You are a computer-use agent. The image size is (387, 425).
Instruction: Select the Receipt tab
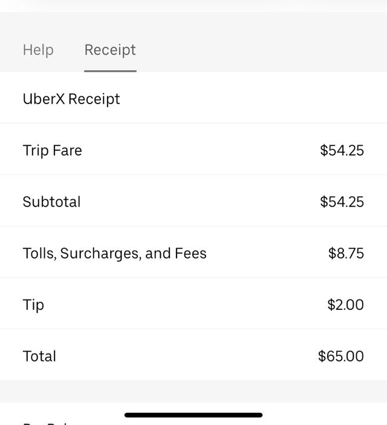(x=110, y=50)
